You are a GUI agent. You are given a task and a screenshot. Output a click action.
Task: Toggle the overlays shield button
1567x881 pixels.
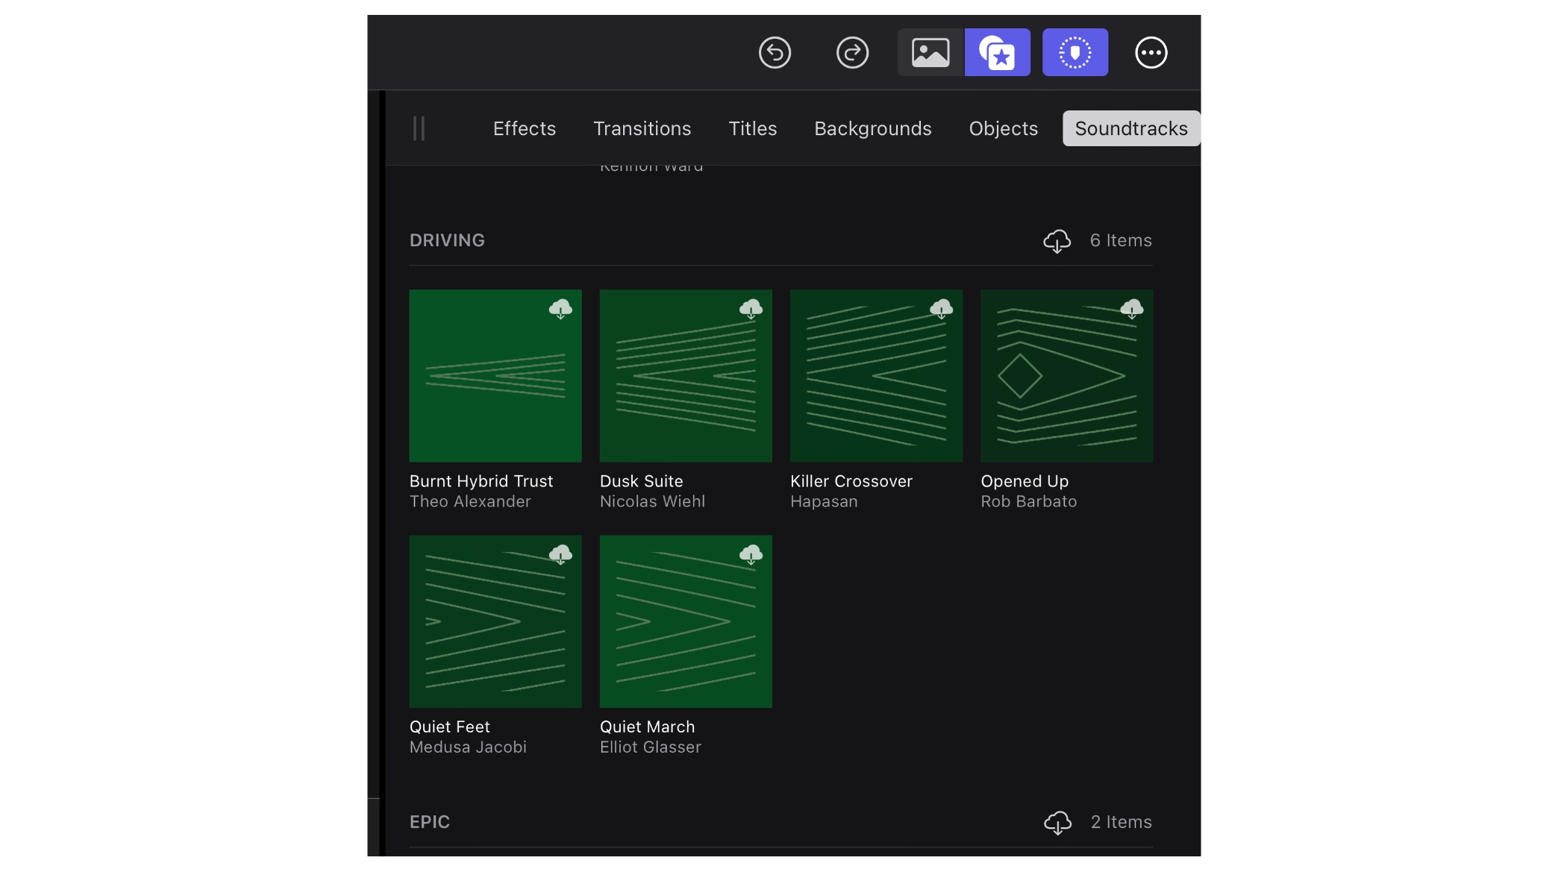pyautogui.click(x=1075, y=52)
